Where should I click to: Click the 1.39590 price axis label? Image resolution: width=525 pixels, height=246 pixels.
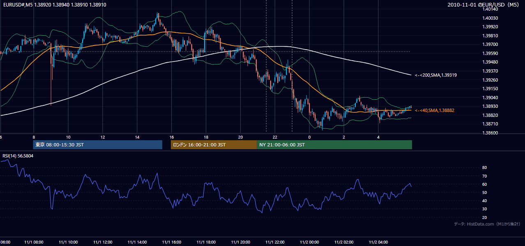point(491,53)
